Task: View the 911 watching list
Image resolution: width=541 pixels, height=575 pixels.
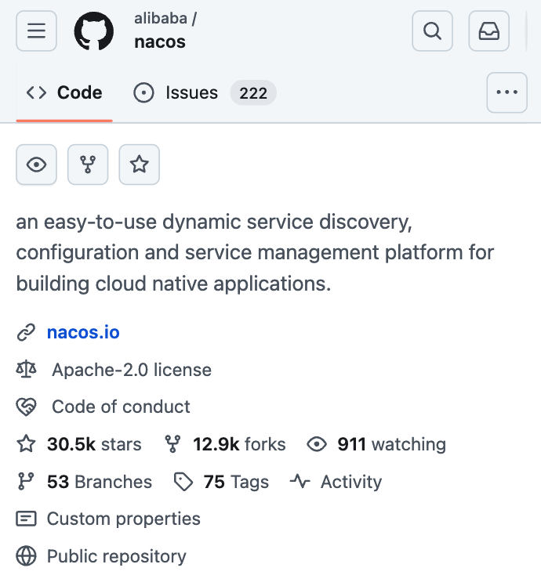Action: [391, 444]
